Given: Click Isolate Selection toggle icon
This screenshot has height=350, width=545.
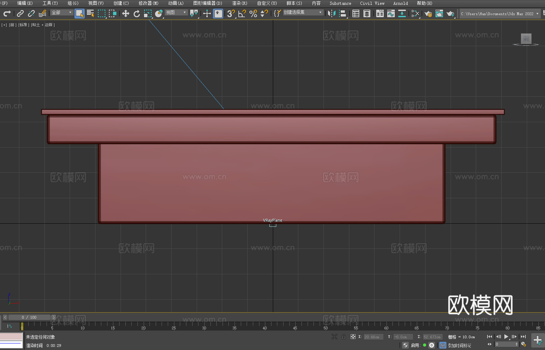Looking at the screenshot, I should point(335,337).
